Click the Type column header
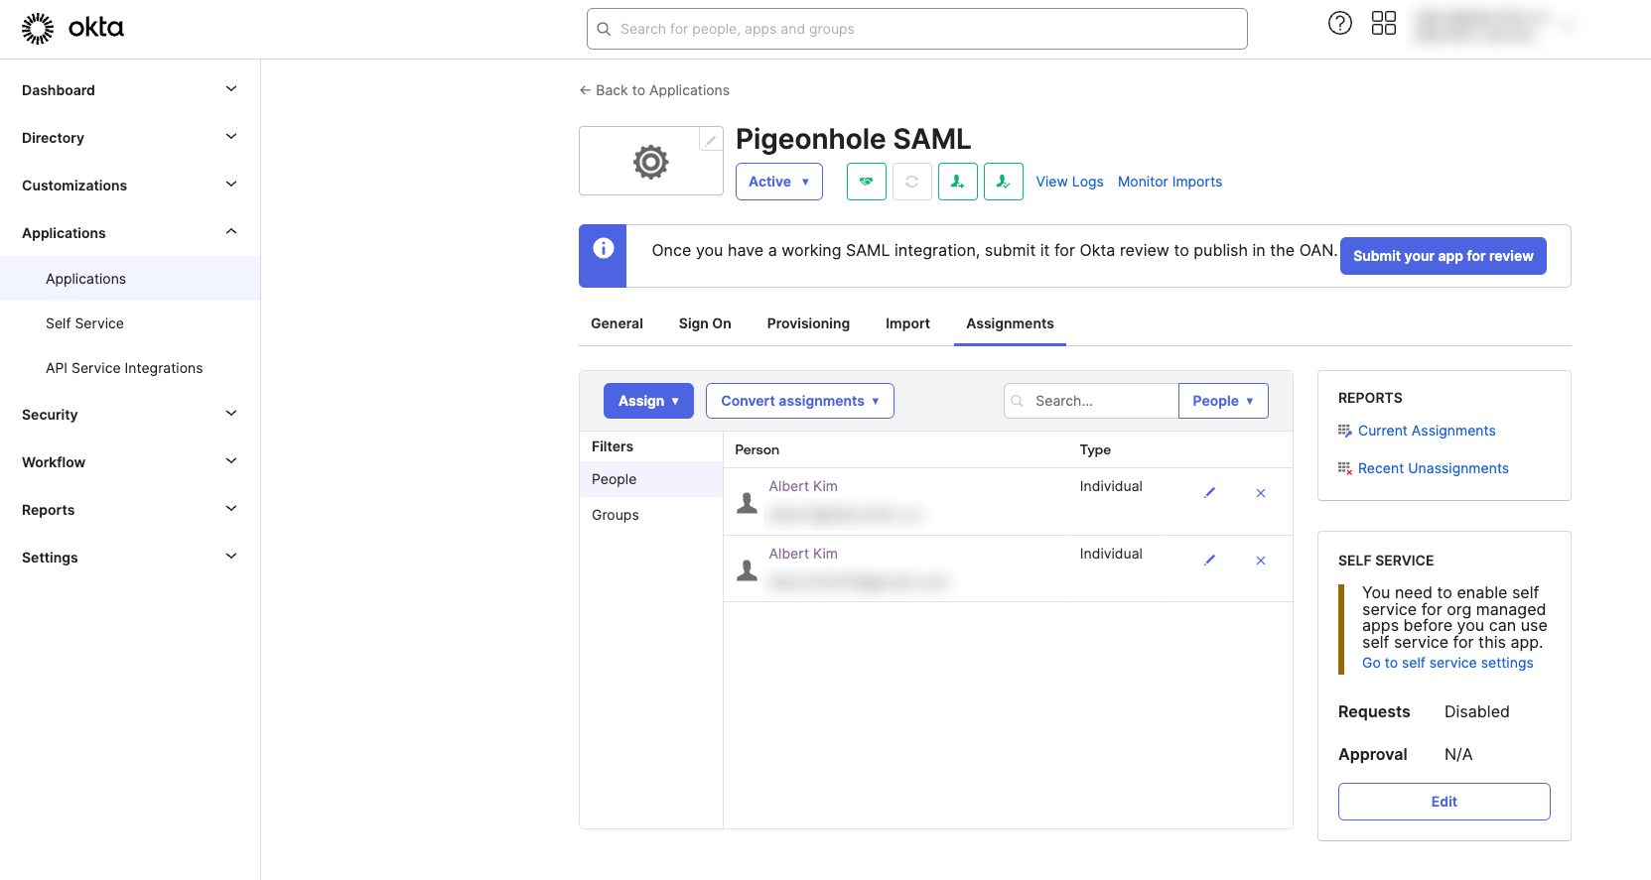Image resolution: width=1651 pixels, height=880 pixels. [x=1095, y=449]
